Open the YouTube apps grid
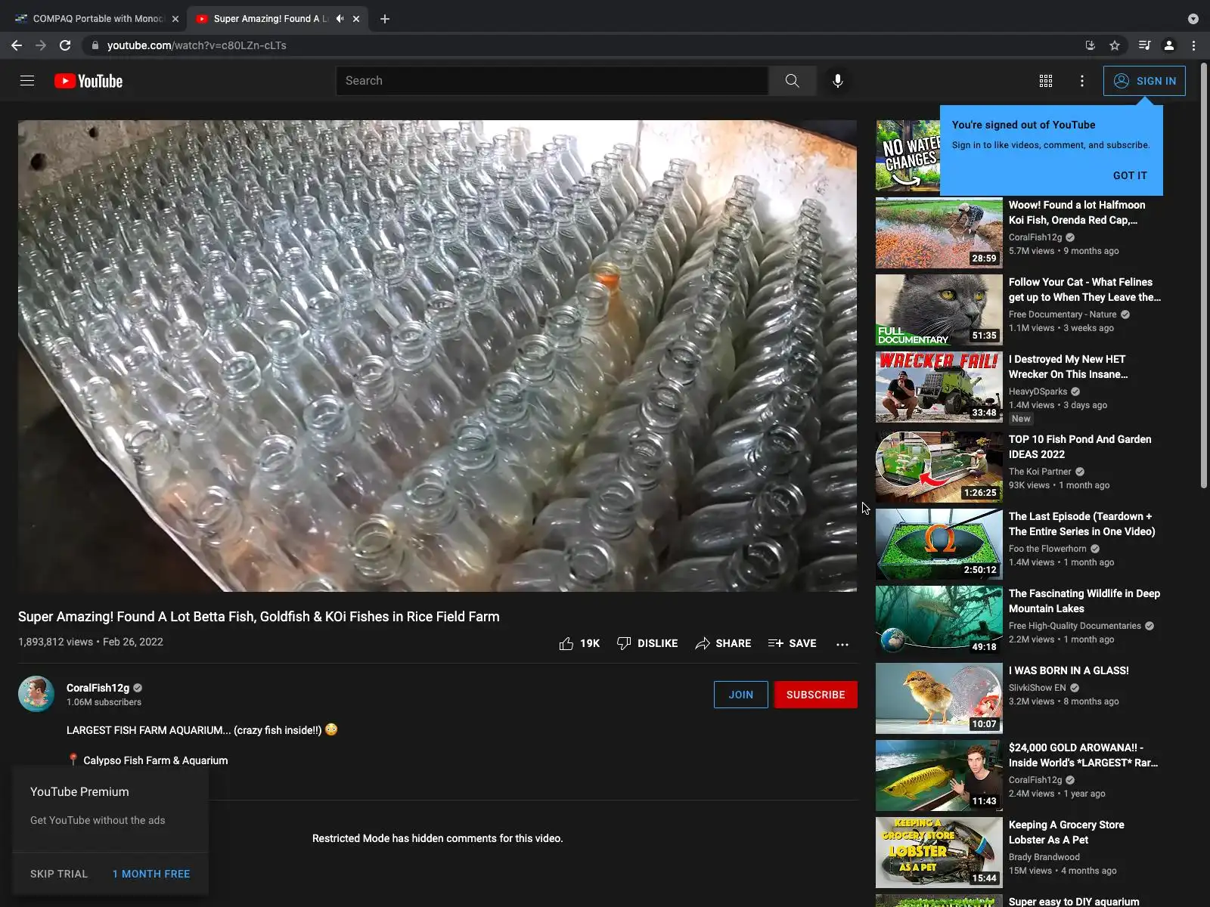 click(x=1046, y=81)
